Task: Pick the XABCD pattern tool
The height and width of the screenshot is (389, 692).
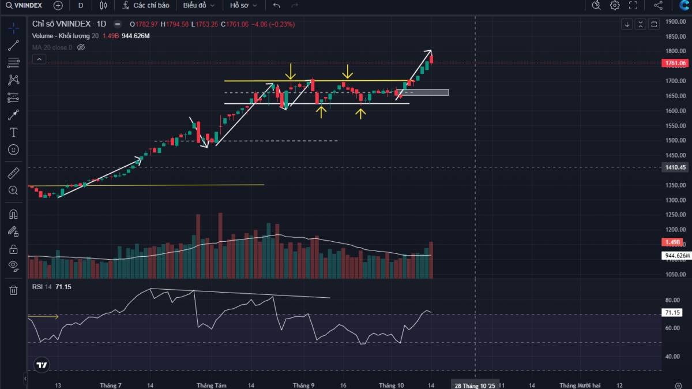Action: point(13,80)
